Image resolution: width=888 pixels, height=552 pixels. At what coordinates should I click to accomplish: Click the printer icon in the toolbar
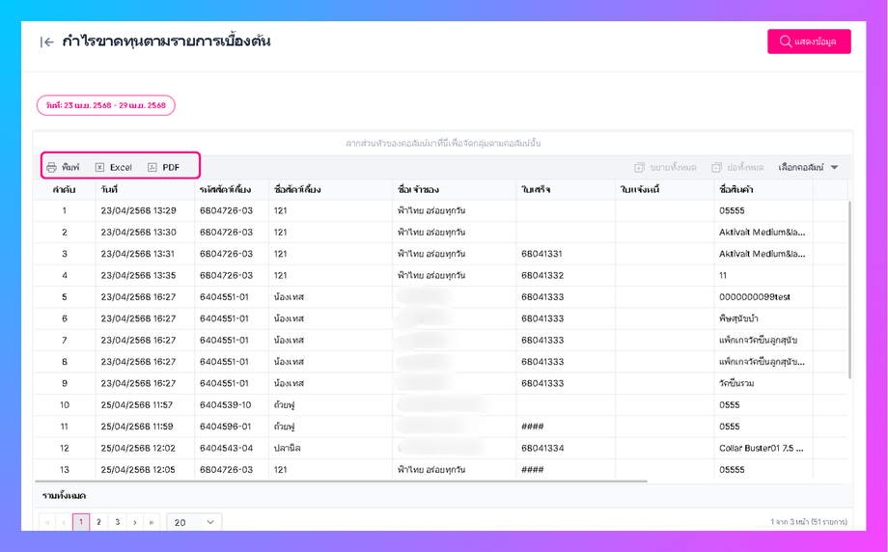(x=51, y=167)
